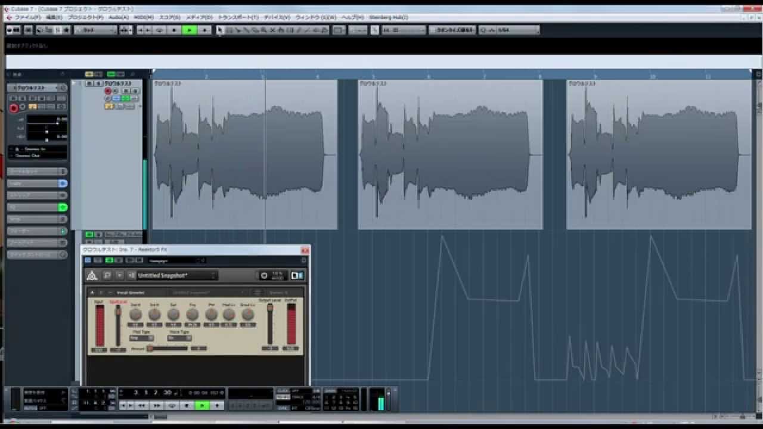Open the Audio(A) menu
The width and height of the screenshot is (763, 429).
(x=119, y=17)
